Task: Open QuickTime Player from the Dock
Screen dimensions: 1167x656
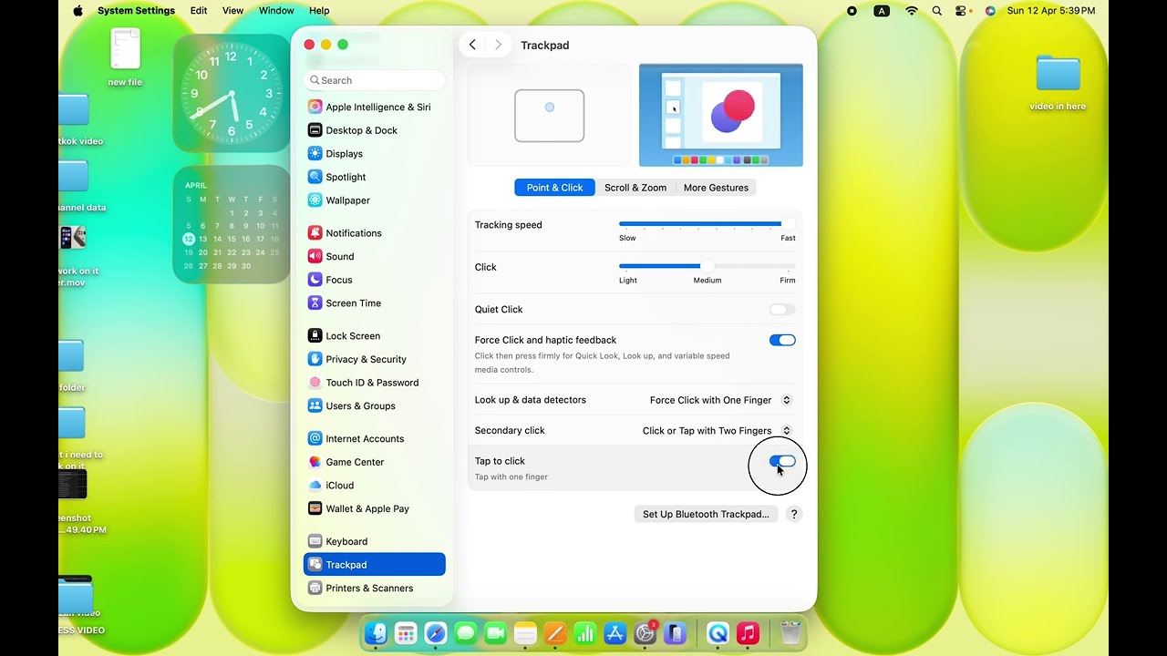Action: (718, 633)
